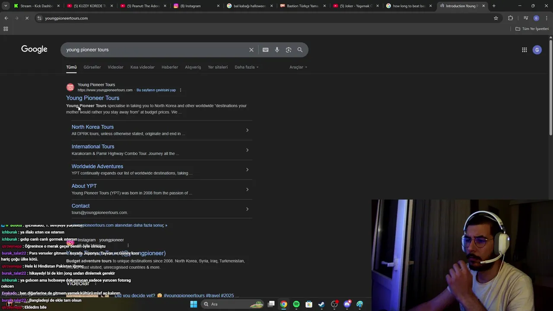Close the Instagram tab
This screenshot has height=311, width=553.
click(x=218, y=6)
